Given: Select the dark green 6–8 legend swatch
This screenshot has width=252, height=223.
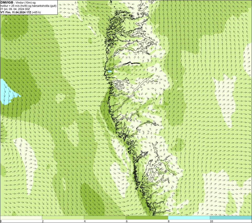Looking at the screenshot, I should point(147,217).
